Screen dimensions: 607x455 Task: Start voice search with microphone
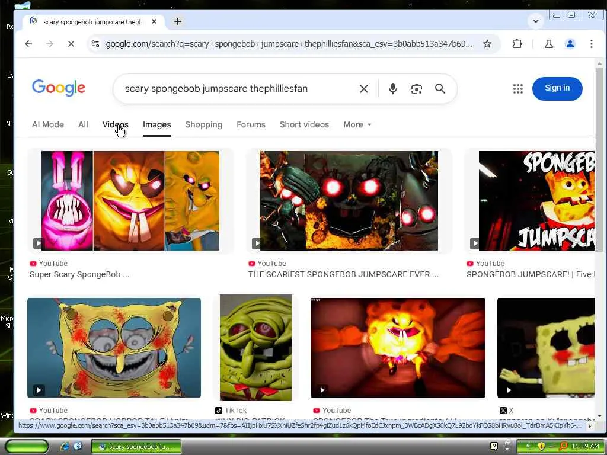coord(392,89)
